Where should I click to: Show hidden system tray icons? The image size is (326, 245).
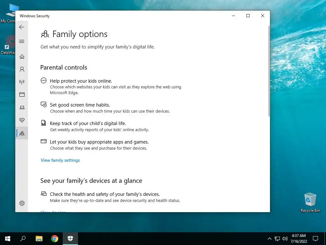pos(269,239)
